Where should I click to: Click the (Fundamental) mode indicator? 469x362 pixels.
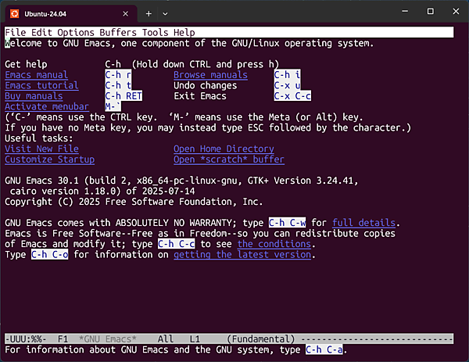[261, 339]
